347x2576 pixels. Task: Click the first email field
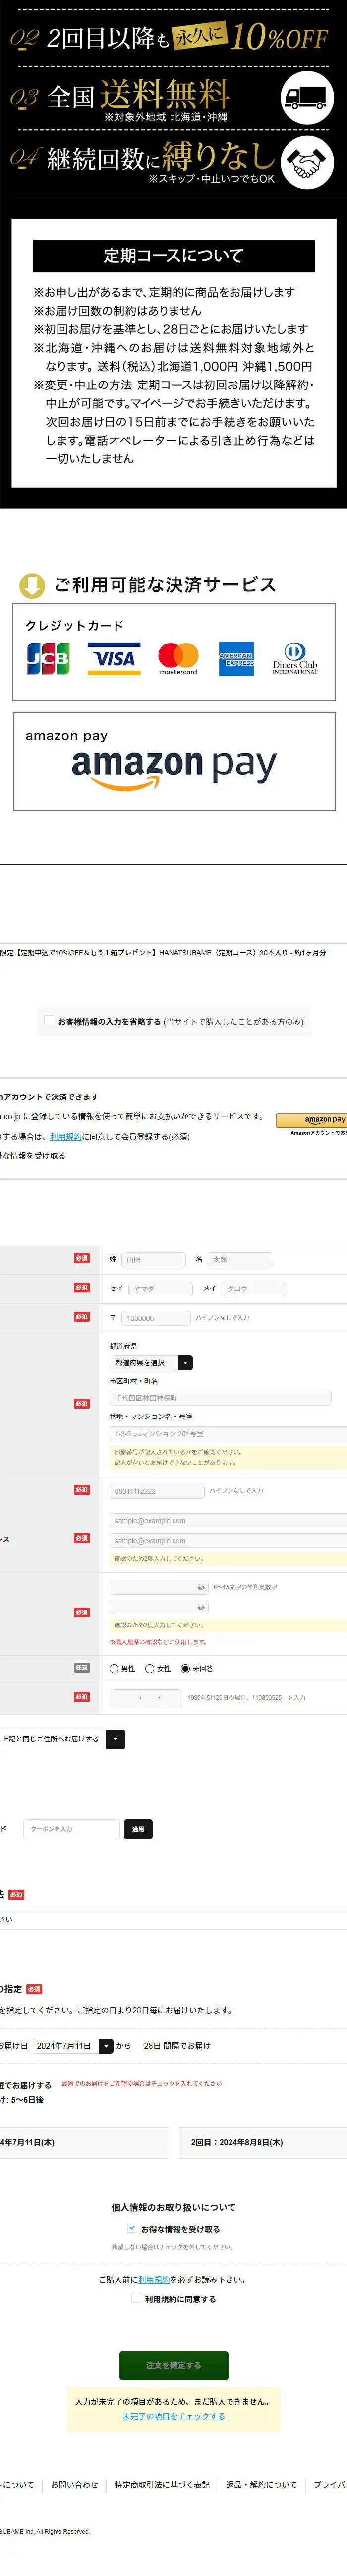coord(228,1521)
